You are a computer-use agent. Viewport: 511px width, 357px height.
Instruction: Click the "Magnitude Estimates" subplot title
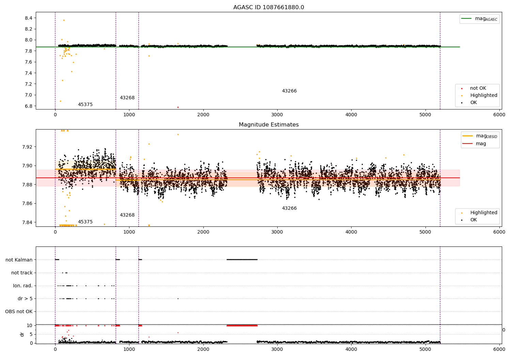[x=268, y=125]
